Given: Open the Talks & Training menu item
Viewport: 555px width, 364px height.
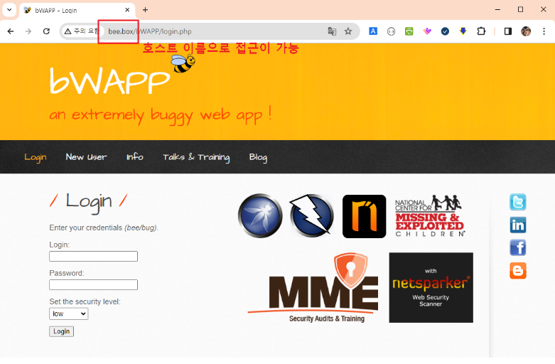Looking at the screenshot, I should tap(196, 157).
